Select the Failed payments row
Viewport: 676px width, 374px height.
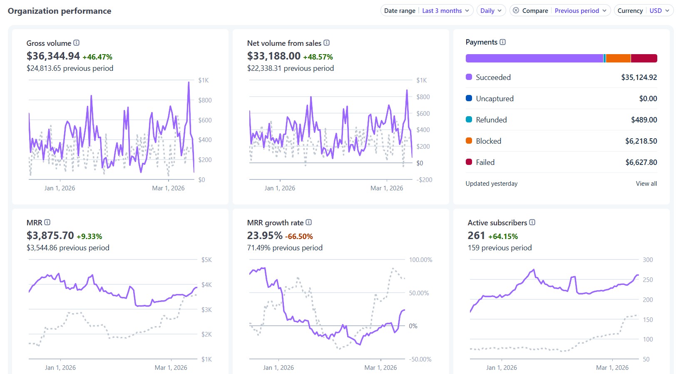[x=561, y=162]
